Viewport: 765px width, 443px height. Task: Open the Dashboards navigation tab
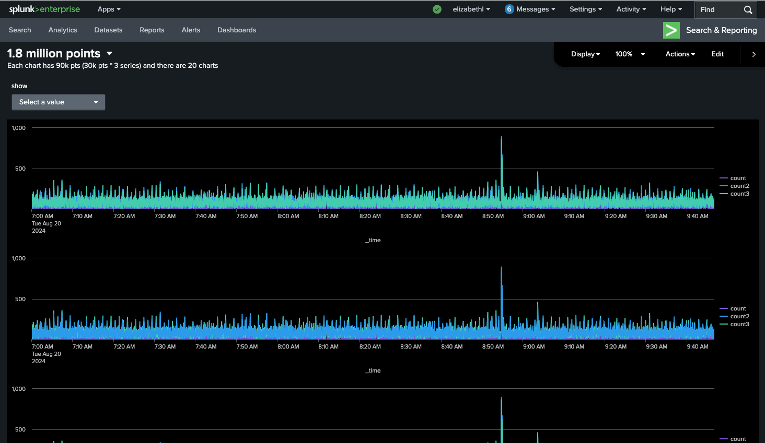coord(237,30)
